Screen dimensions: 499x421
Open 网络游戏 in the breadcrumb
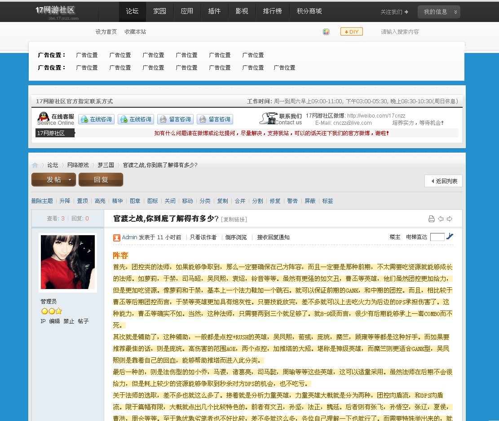pos(78,165)
